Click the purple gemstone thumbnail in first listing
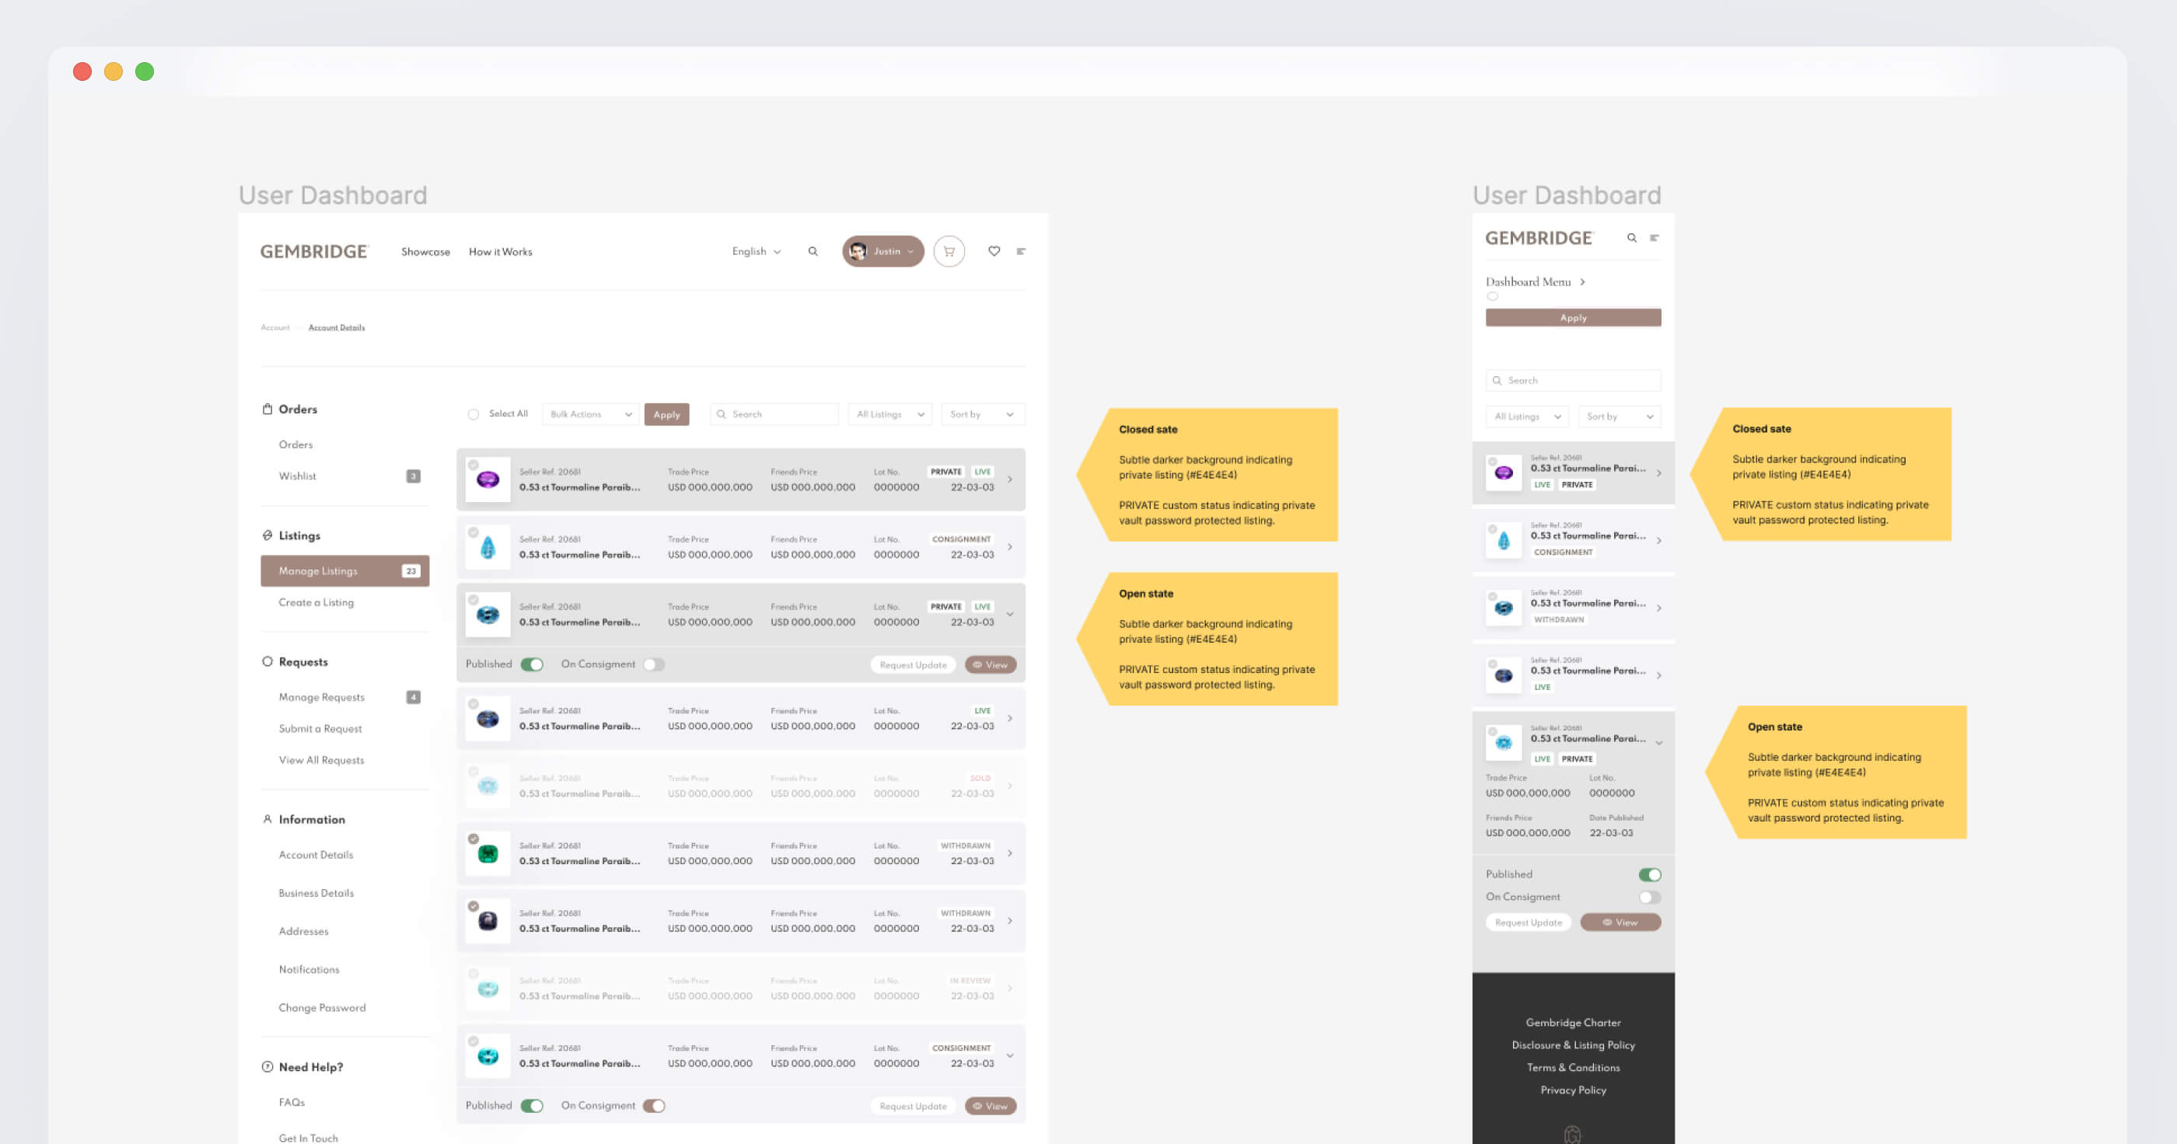 pos(487,480)
